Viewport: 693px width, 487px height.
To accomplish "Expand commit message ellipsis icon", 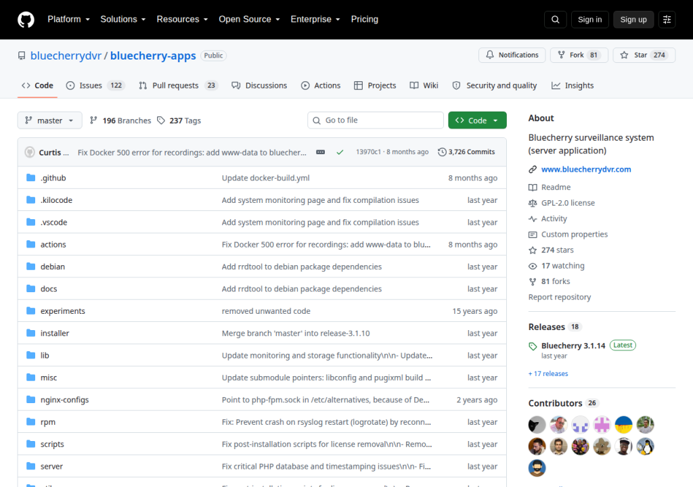I will pyautogui.click(x=320, y=152).
